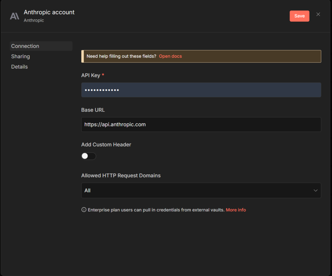Screen dimensions: 332x276
Task: Click the info circle icon near Enterprise note
Action: pos(84,210)
